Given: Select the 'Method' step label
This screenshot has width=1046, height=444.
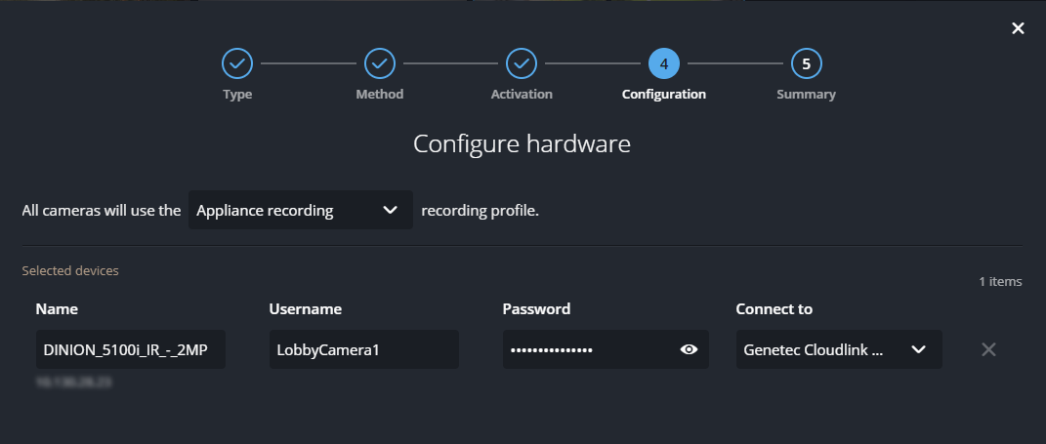Looking at the screenshot, I should tap(380, 95).
